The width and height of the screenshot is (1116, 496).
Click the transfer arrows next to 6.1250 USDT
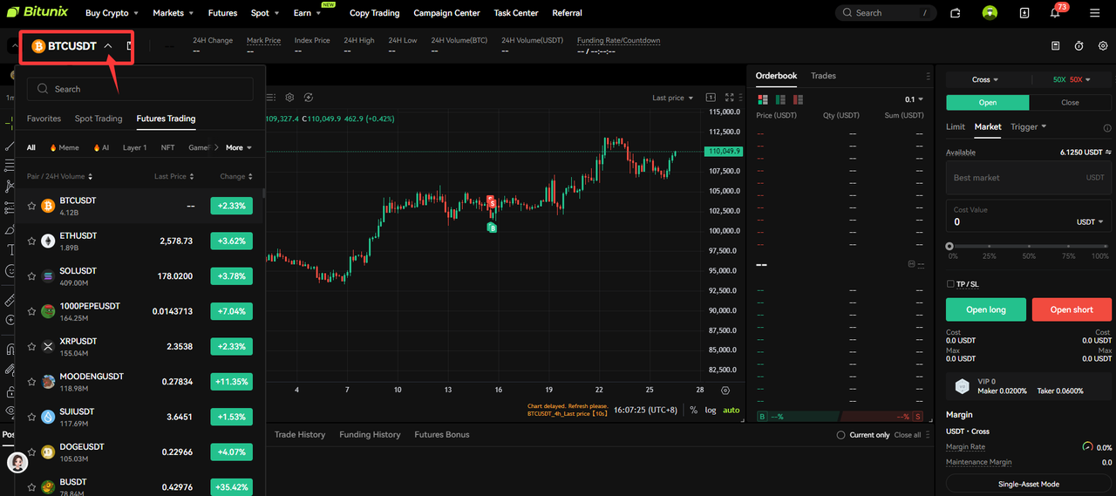(1108, 152)
